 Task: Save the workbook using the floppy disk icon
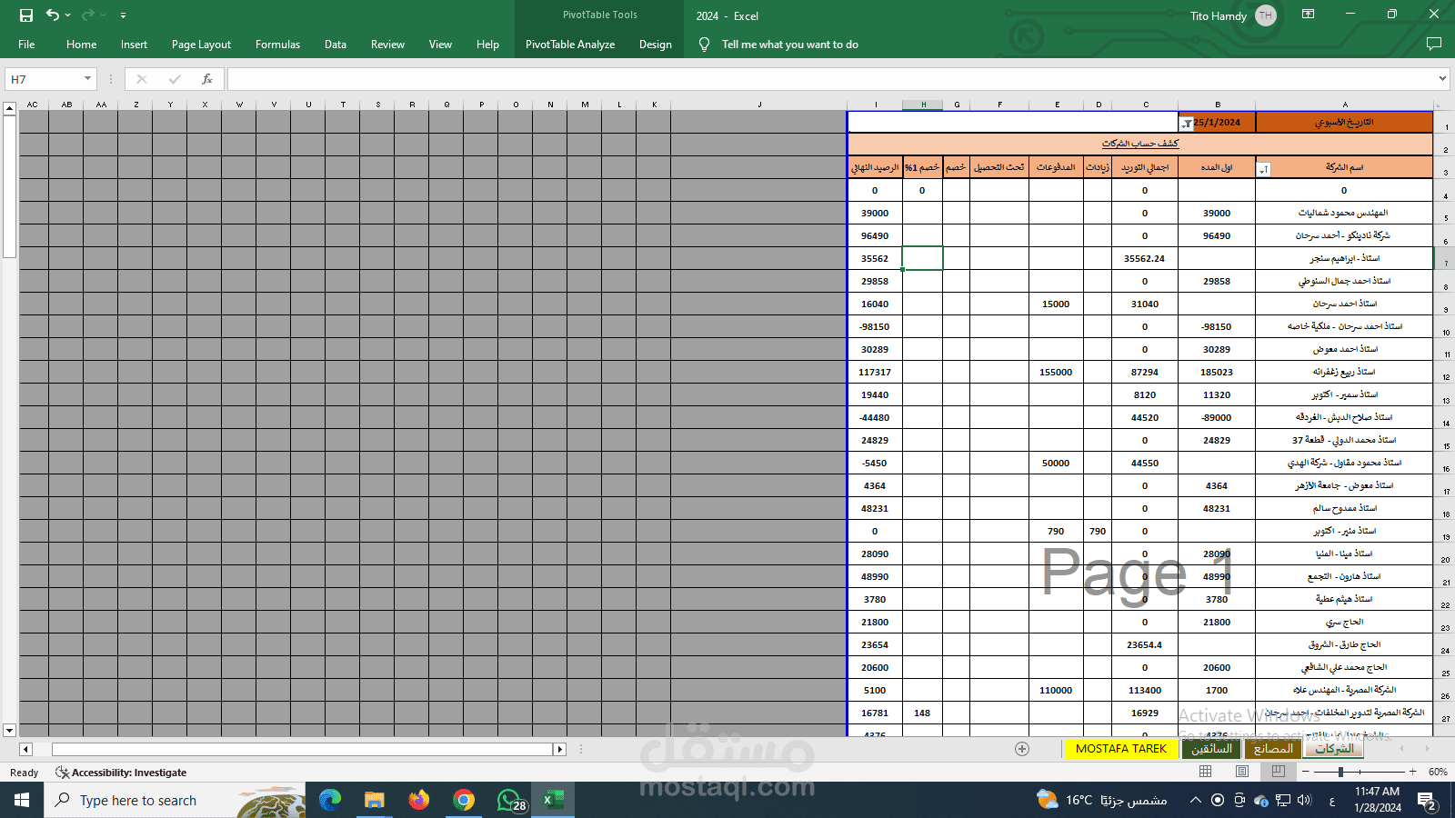[x=26, y=15]
